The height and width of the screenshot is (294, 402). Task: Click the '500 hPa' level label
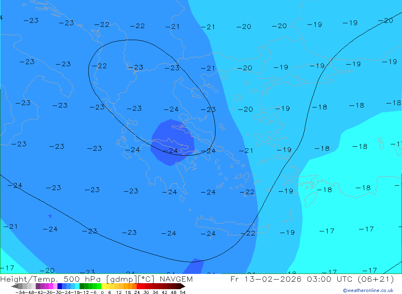tap(82, 279)
